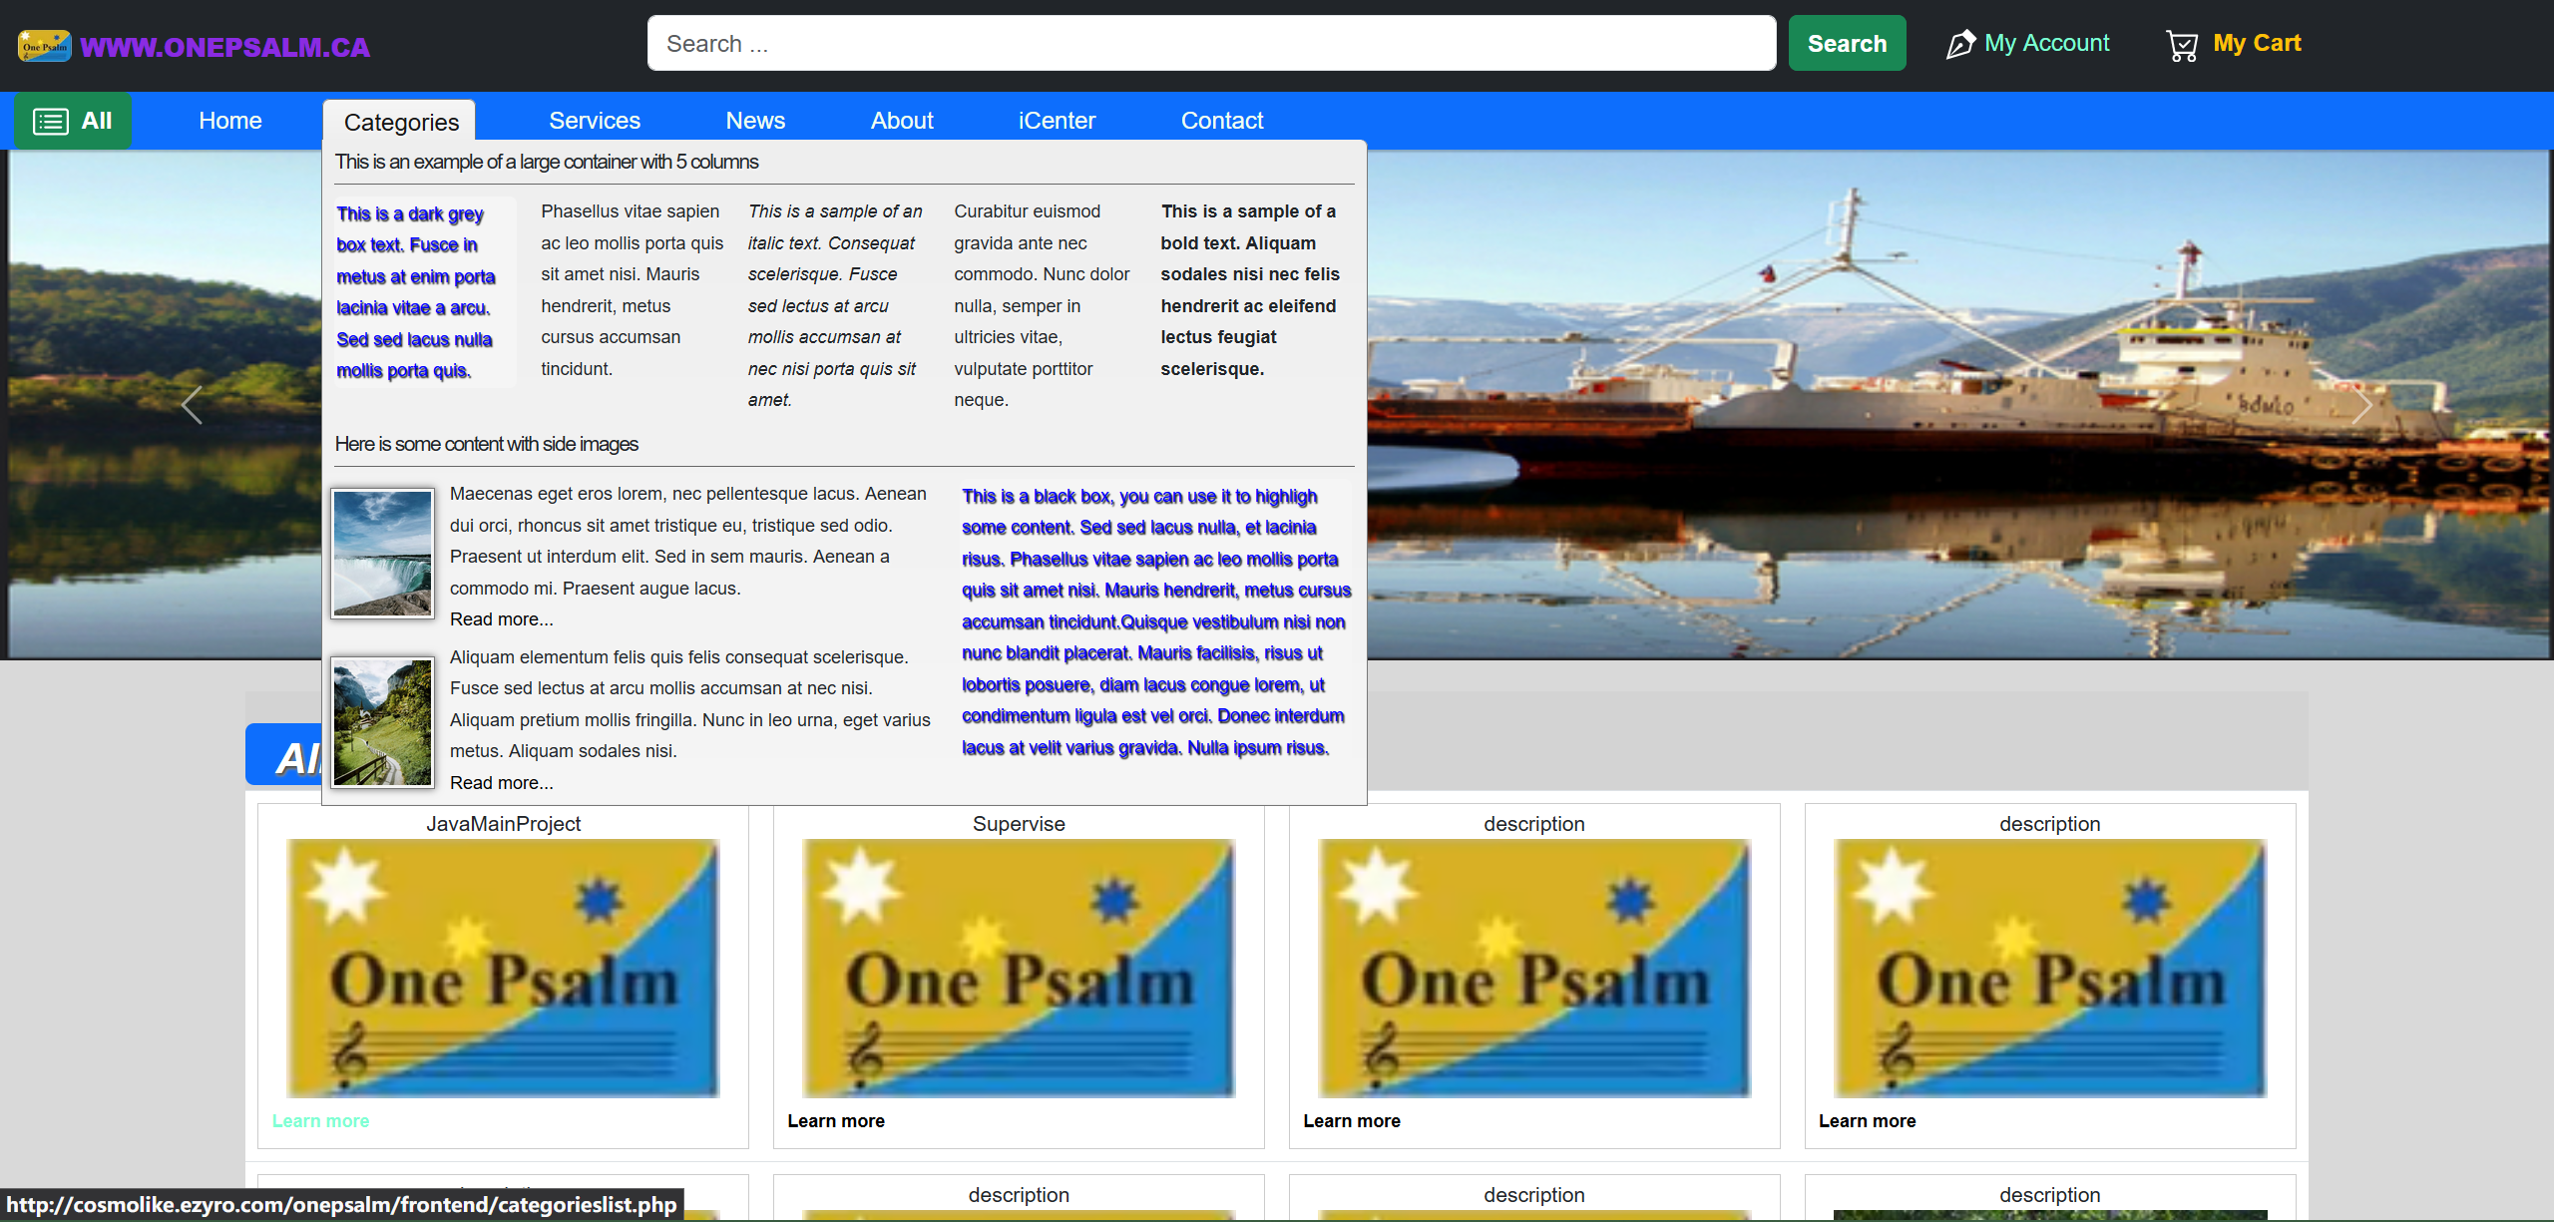Click the pen icon beside My Account
The width and height of the screenshot is (2554, 1222).
click(1959, 45)
